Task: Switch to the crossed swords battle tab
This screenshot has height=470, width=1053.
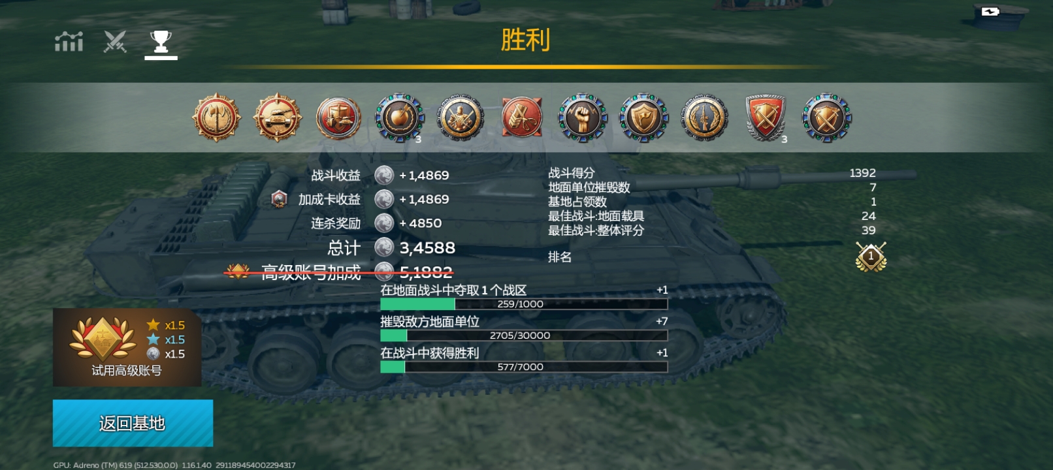Action: 115,42
